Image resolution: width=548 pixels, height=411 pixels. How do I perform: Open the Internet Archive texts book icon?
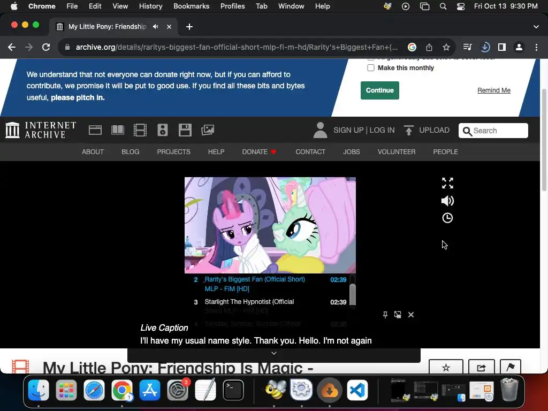[117, 130]
